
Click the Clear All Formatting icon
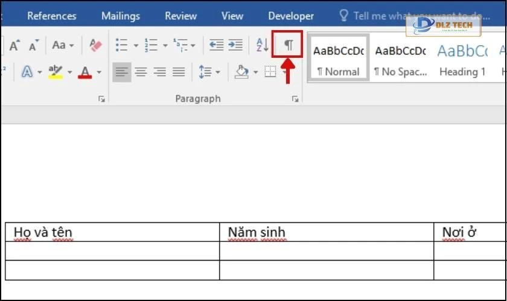coord(95,45)
